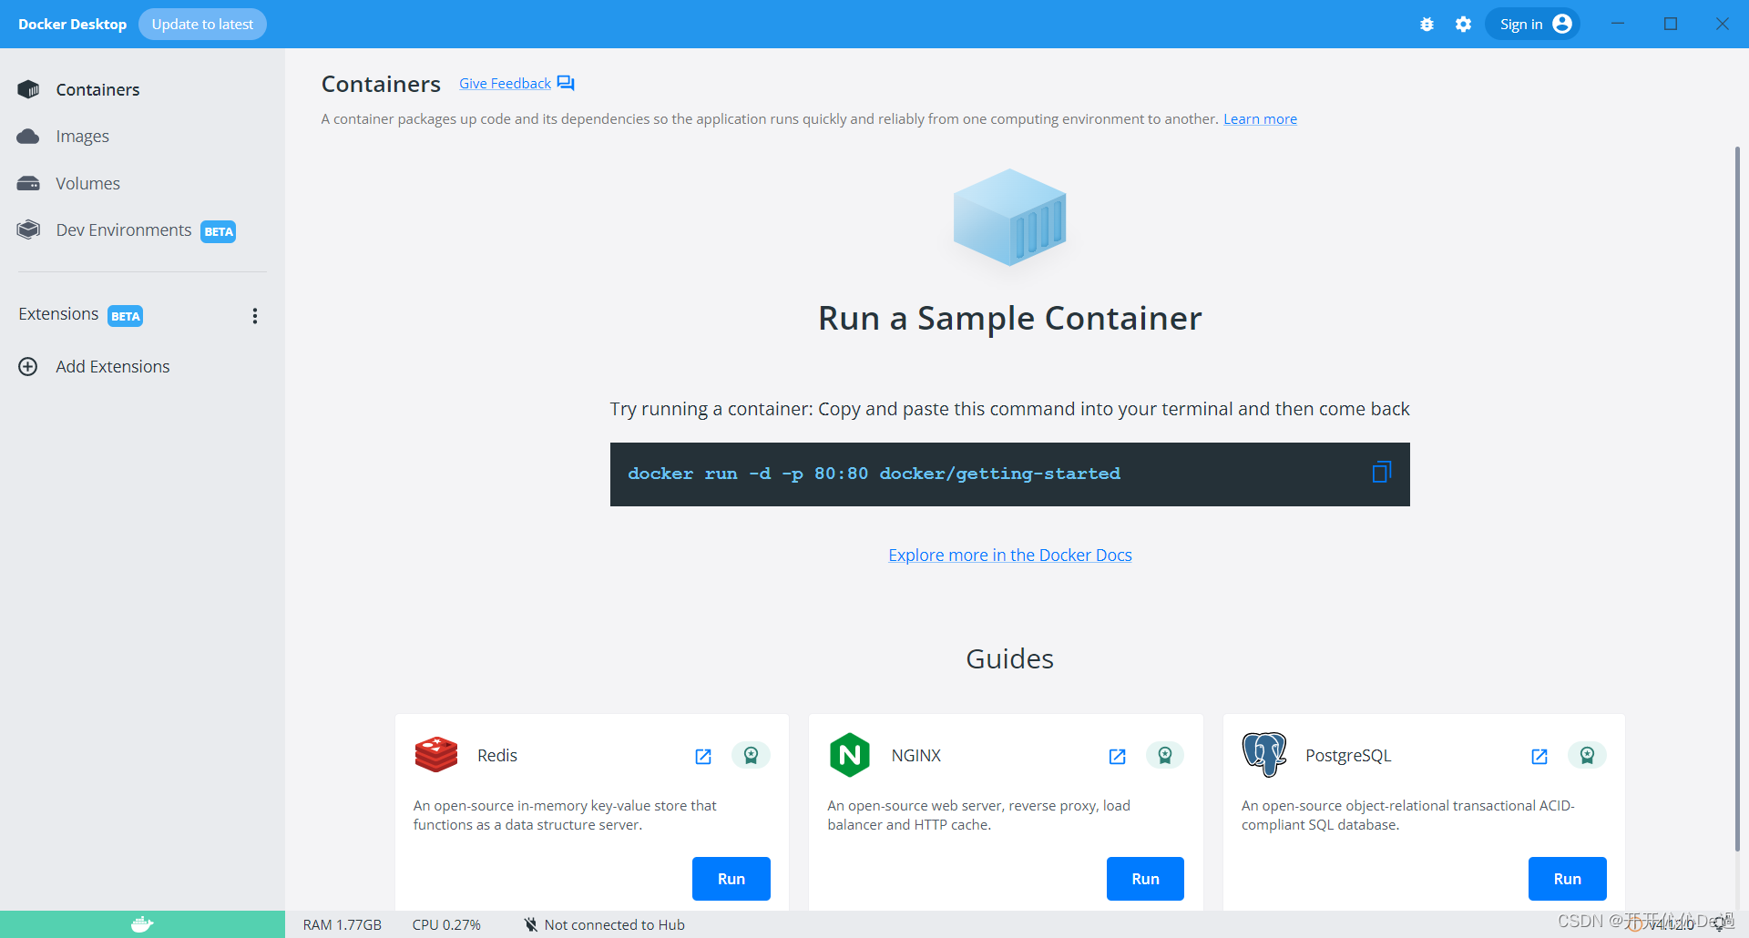This screenshot has height=938, width=1749.
Task: Run the Redis guide container
Action: 731,879
